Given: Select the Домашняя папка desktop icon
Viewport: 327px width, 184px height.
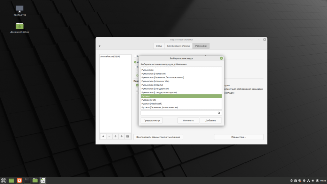Looking at the screenshot, I should tap(19, 26).
